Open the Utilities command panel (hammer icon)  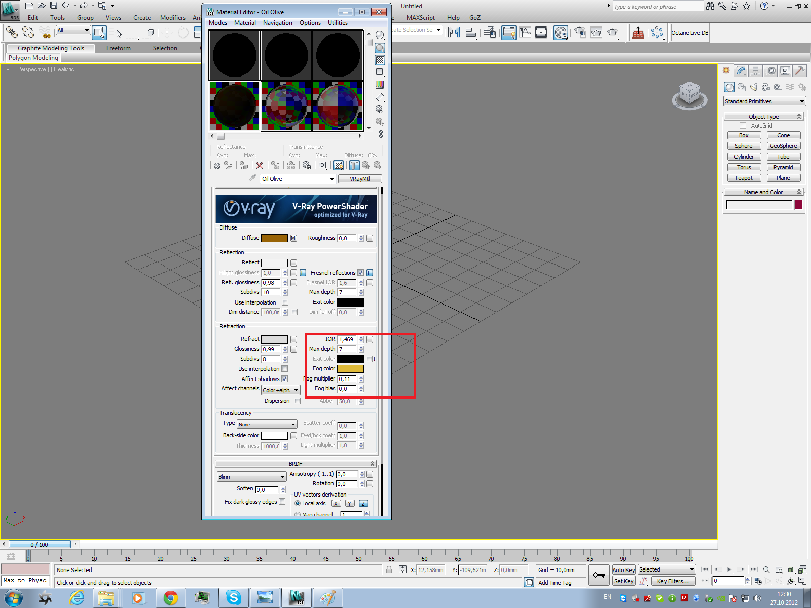[799, 71]
